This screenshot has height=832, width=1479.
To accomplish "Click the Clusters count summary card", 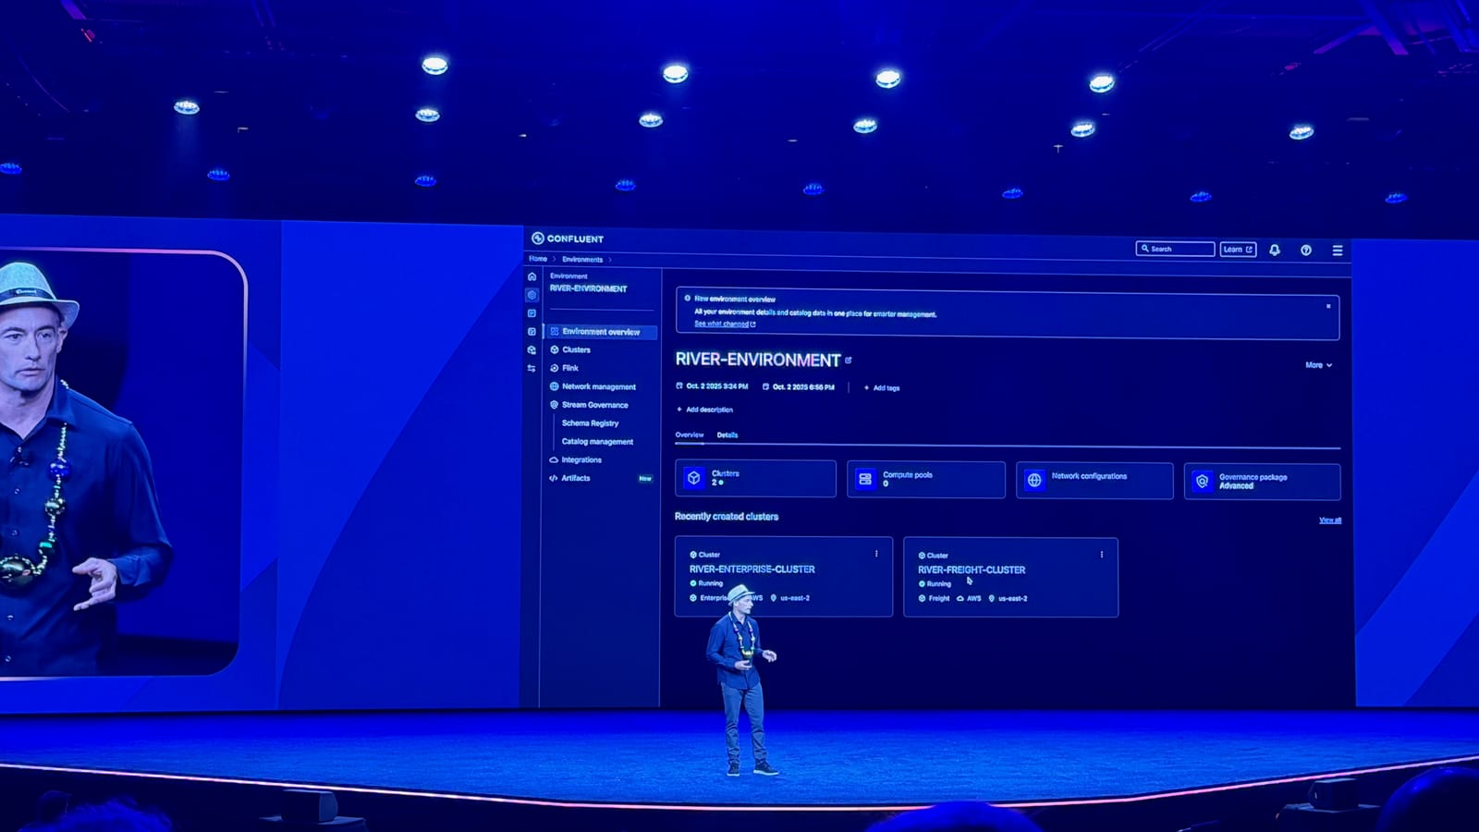I will 755,479.
